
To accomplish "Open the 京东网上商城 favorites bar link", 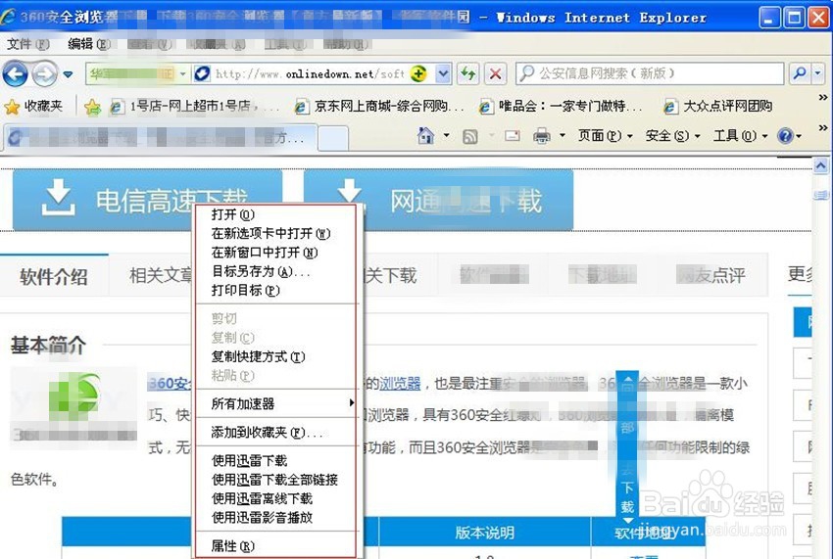I will click(x=379, y=107).
